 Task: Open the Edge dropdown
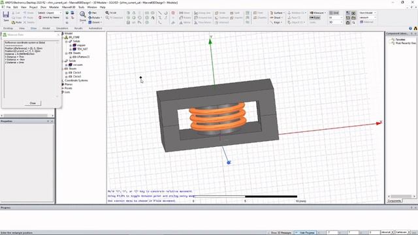pos(276,22)
